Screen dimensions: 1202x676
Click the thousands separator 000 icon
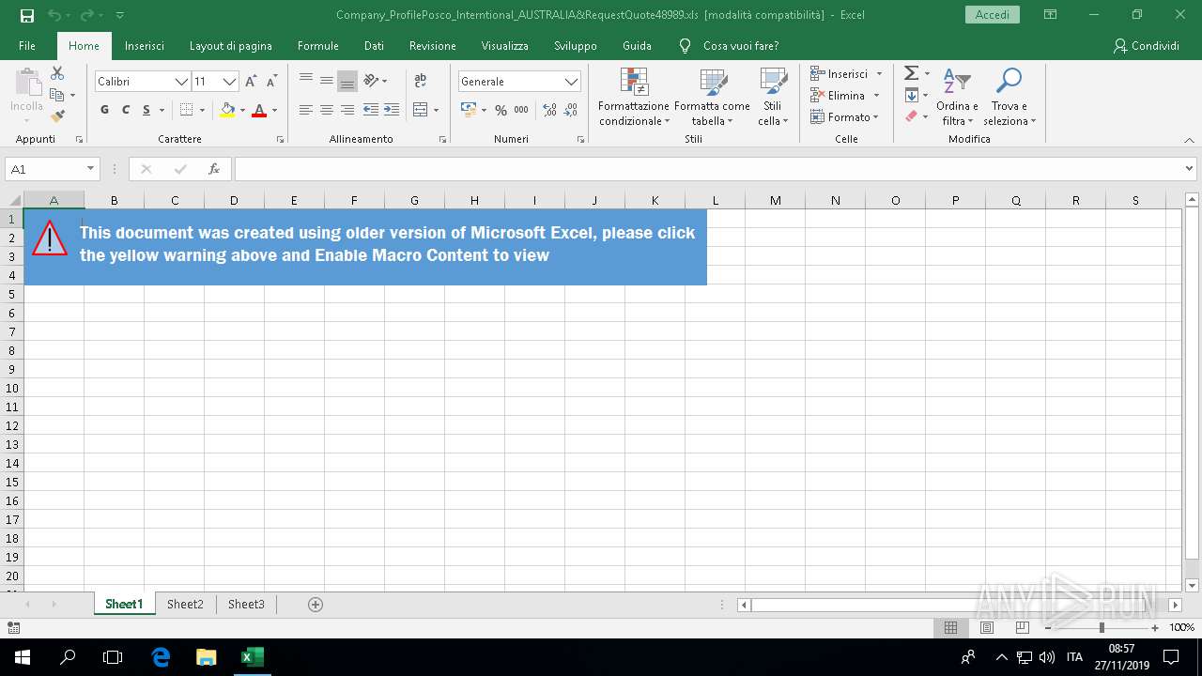tap(521, 110)
